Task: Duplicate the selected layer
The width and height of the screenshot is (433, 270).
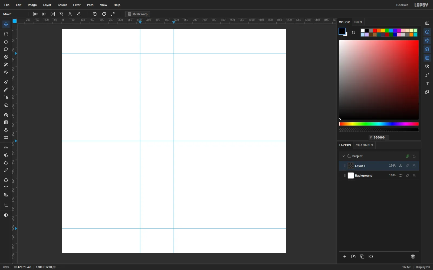Action: coord(362,256)
